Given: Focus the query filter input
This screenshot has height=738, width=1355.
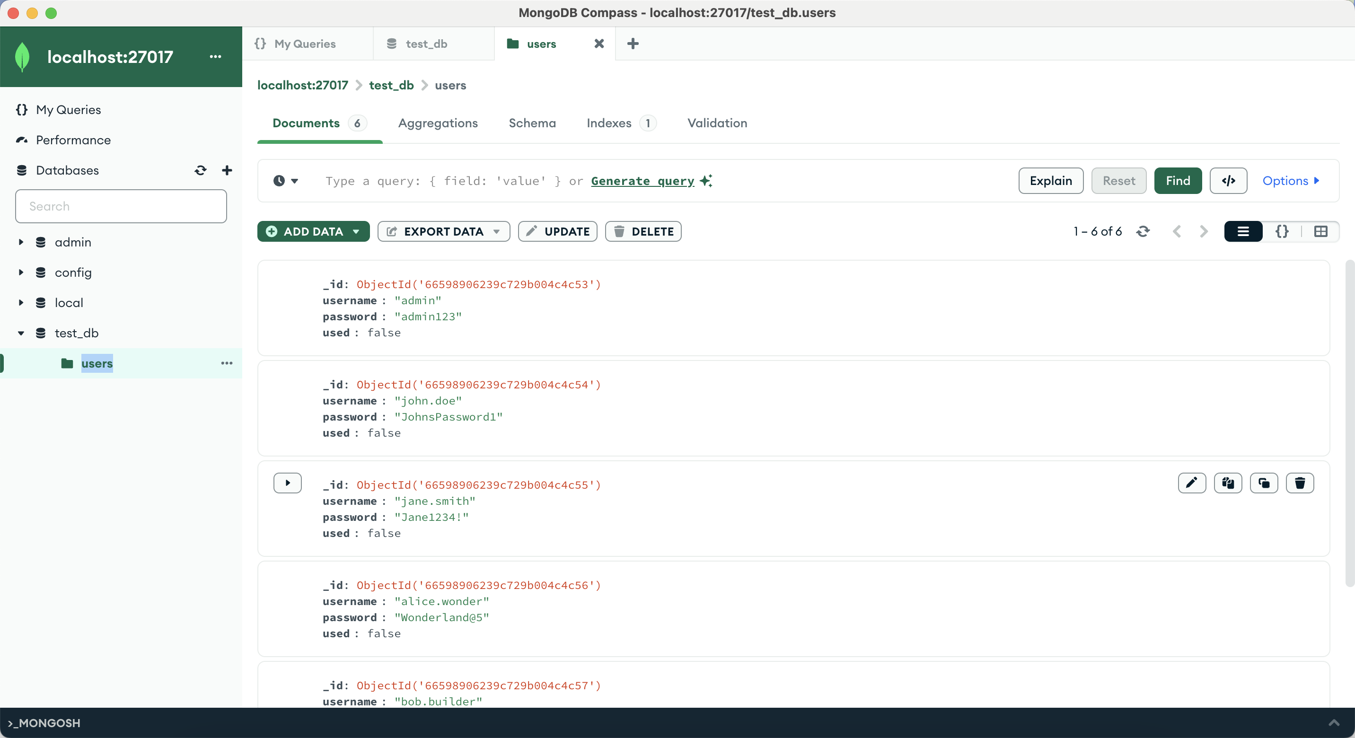Looking at the screenshot, I should [658, 181].
